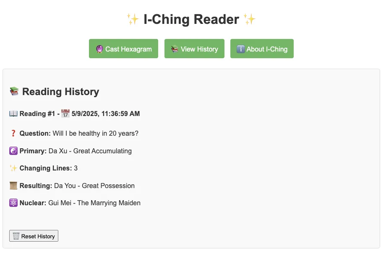Click the yin-yang icon beside Primary
Viewport: 386px width, 258px height.
click(x=13, y=151)
